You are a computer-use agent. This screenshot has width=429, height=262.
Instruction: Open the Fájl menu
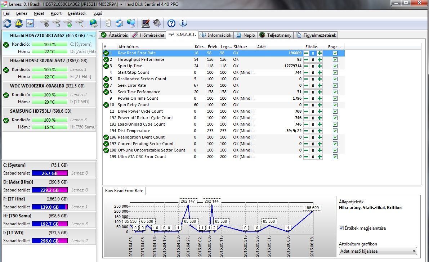(6, 13)
